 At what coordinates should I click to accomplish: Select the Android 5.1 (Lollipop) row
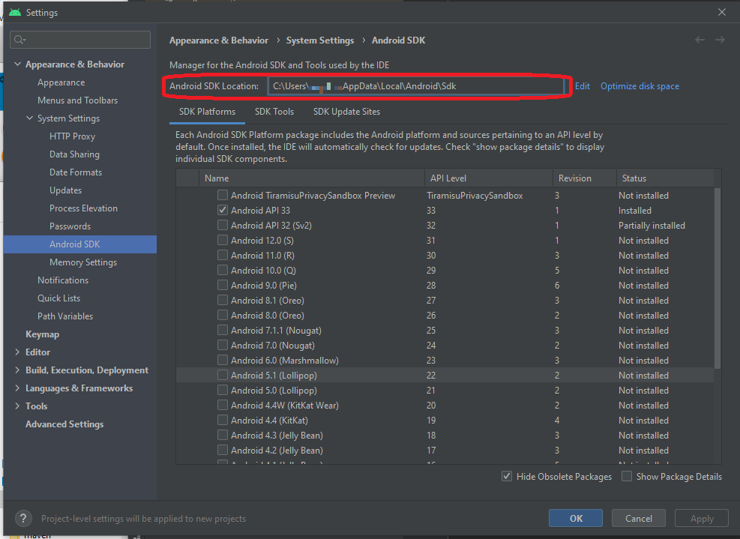tap(445, 376)
